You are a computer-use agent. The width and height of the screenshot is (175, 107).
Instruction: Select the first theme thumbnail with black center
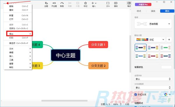pyautogui.click(x=141, y=48)
